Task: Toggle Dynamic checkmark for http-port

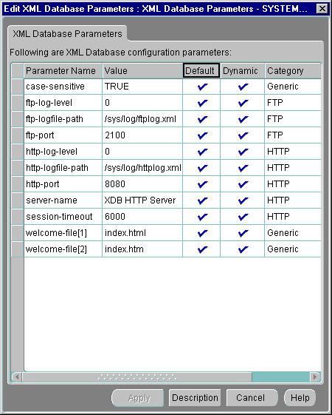Action: point(243,184)
